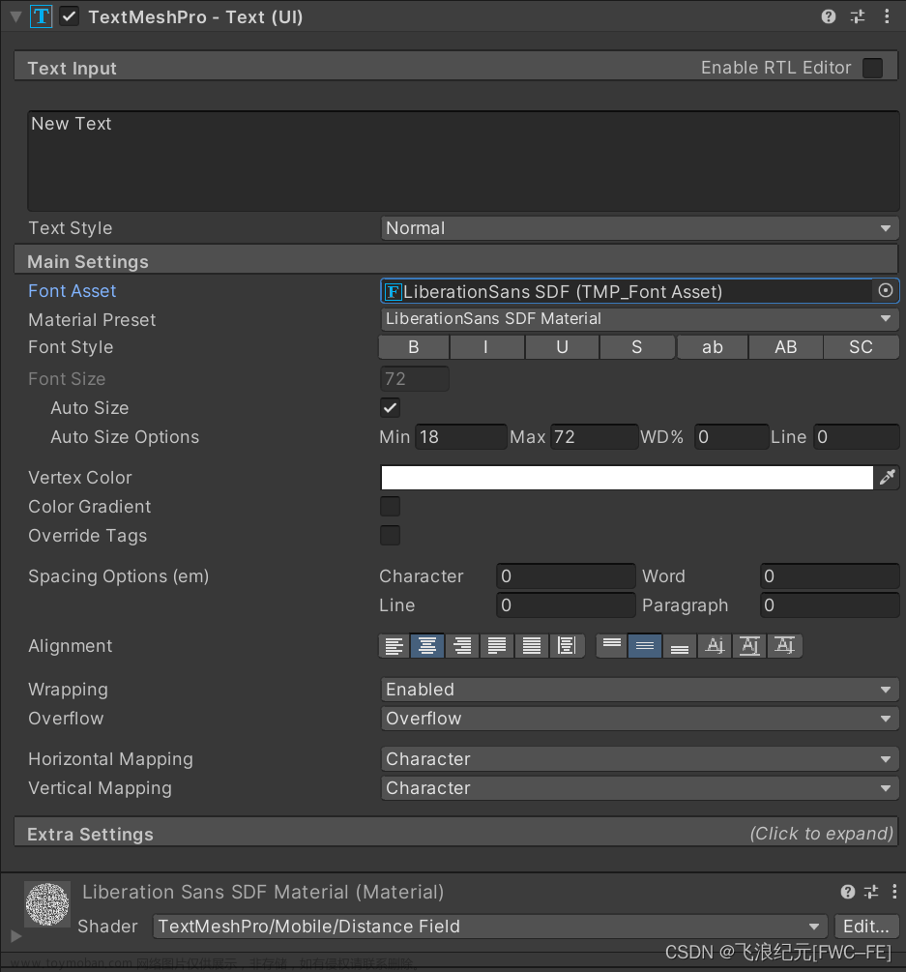906x972 pixels.
Task: Click the Font Size field
Action: 414,379
